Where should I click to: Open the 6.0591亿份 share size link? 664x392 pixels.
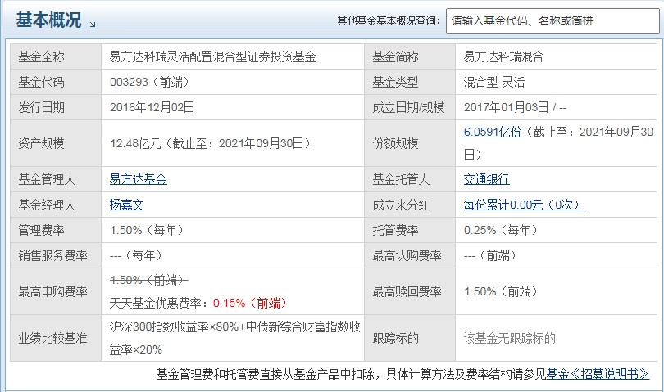click(493, 132)
